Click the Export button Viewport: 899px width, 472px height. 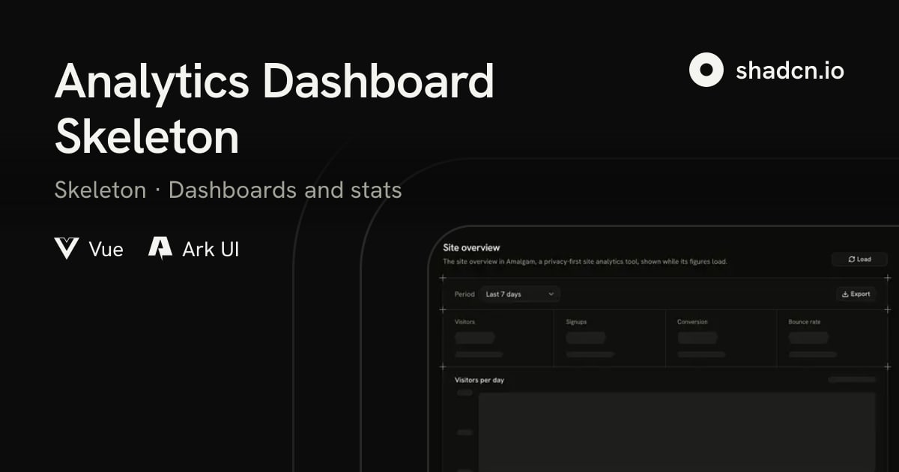click(856, 294)
